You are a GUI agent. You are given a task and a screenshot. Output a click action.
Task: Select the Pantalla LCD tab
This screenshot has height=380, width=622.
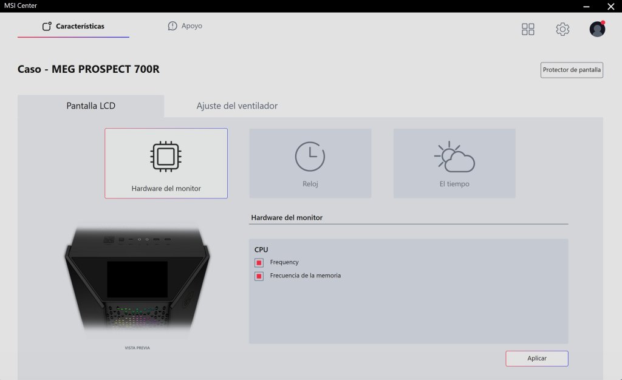[91, 106]
